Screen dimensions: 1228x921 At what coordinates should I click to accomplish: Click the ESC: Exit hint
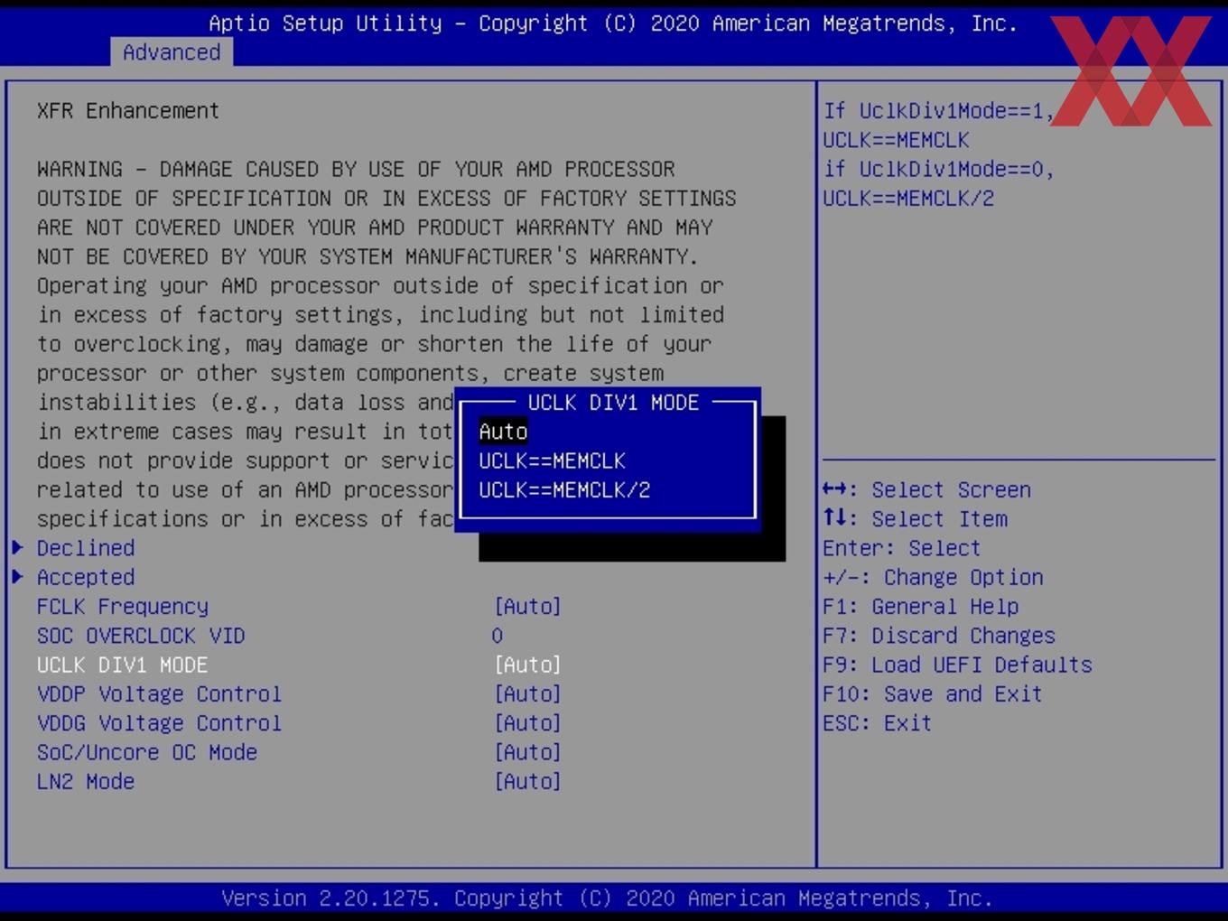coord(877,723)
